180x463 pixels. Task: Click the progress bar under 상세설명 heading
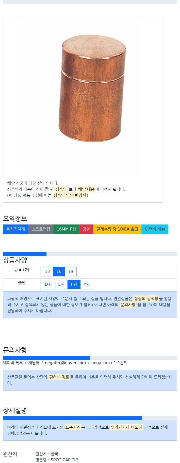pos(90,418)
